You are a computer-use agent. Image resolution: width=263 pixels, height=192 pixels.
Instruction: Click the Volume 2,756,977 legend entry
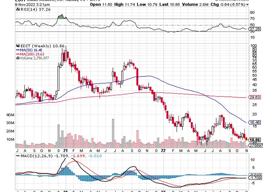pyautogui.click(x=34, y=58)
